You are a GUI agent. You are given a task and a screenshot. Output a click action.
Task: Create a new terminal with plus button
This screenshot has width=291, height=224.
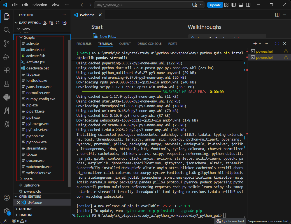pyautogui.click(x=255, y=44)
